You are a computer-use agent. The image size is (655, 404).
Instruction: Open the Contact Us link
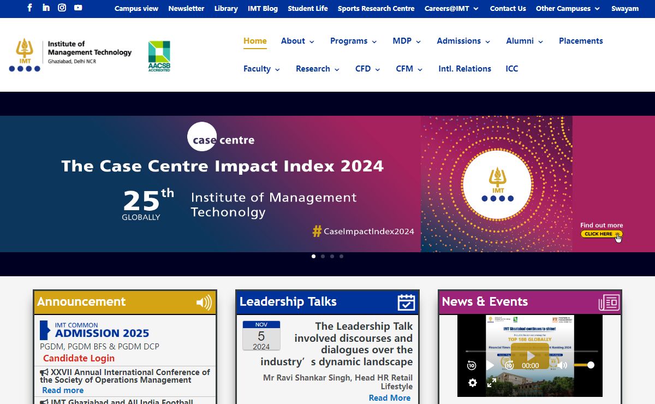coord(508,8)
